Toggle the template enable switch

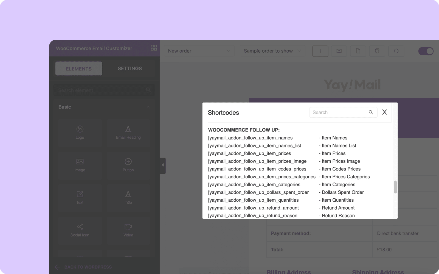[x=426, y=51]
